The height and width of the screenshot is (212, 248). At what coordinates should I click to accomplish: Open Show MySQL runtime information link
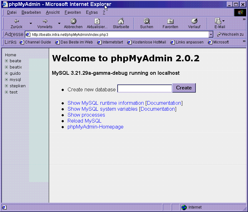(x=105, y=103)
